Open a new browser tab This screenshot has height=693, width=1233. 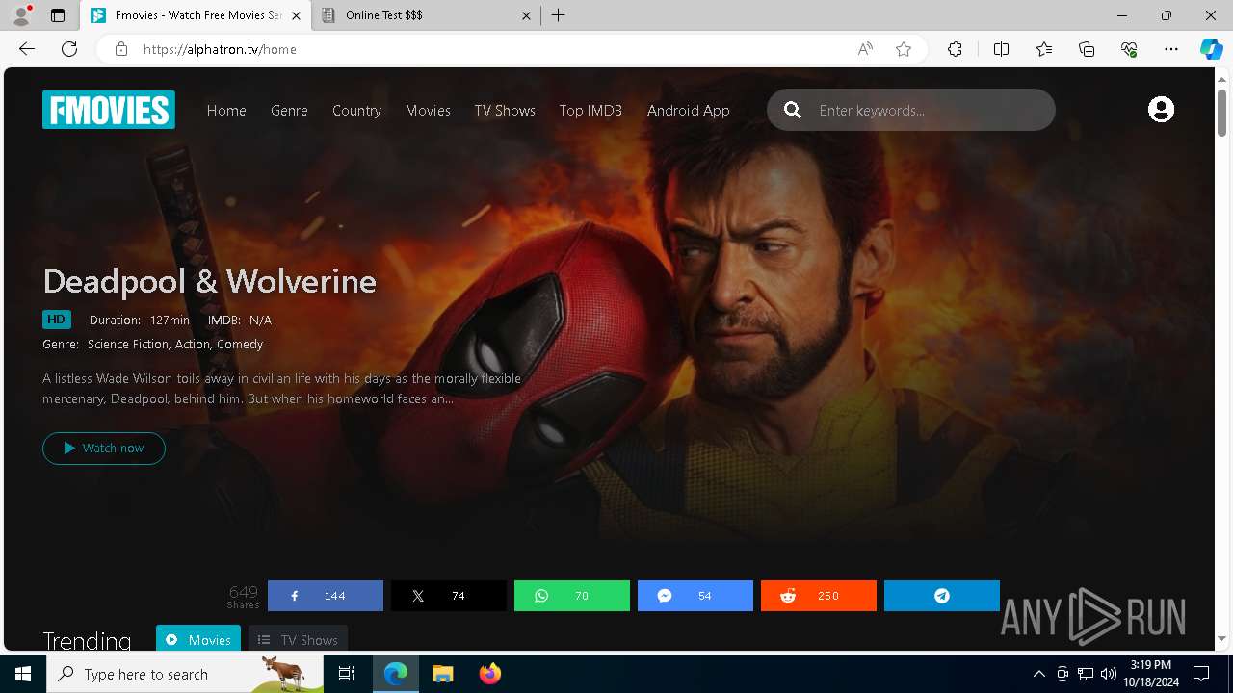559,15
